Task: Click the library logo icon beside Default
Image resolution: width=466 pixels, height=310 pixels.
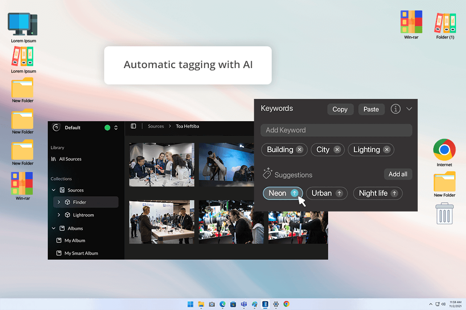Action: pyautogui.click(x=56, y=128)
